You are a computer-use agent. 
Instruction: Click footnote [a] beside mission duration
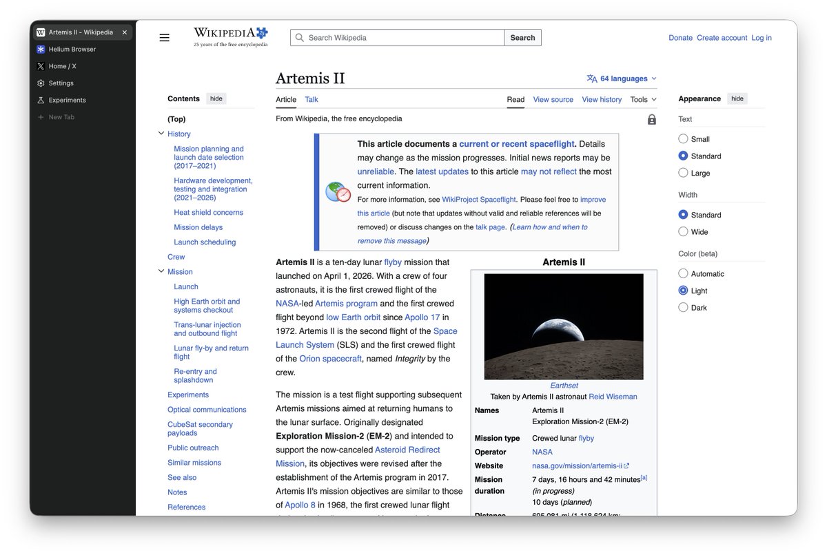click(644, 477)
